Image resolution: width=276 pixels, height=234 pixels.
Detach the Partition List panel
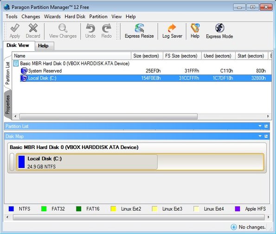click(266, 126)
